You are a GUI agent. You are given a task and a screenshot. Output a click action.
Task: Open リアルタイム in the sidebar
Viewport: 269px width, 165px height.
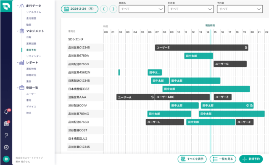[34, 12]
